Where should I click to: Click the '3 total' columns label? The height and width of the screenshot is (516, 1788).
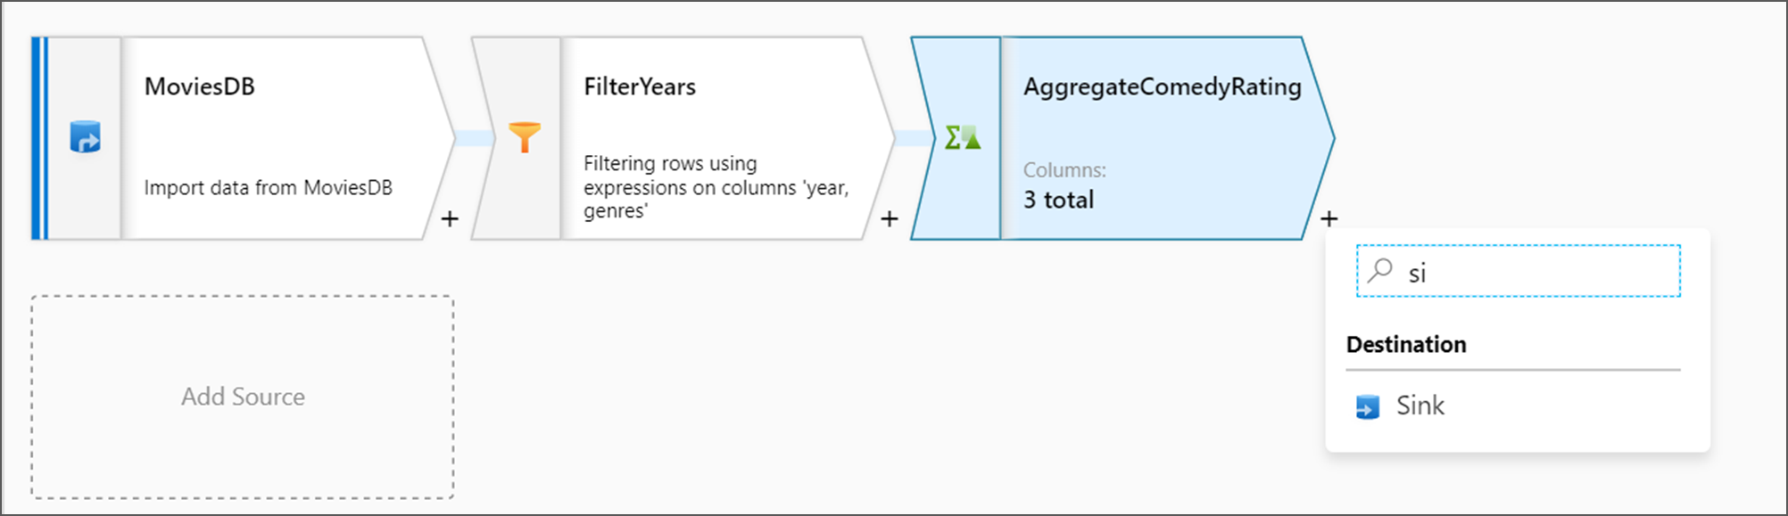point(1058,200)
